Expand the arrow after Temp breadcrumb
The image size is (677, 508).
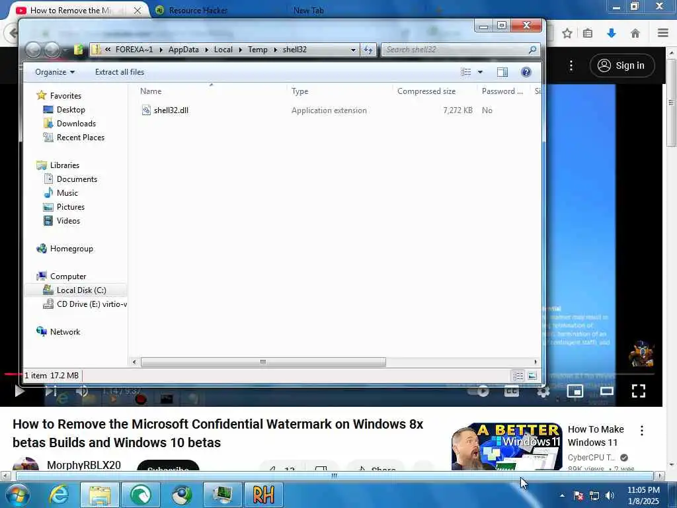276,50
